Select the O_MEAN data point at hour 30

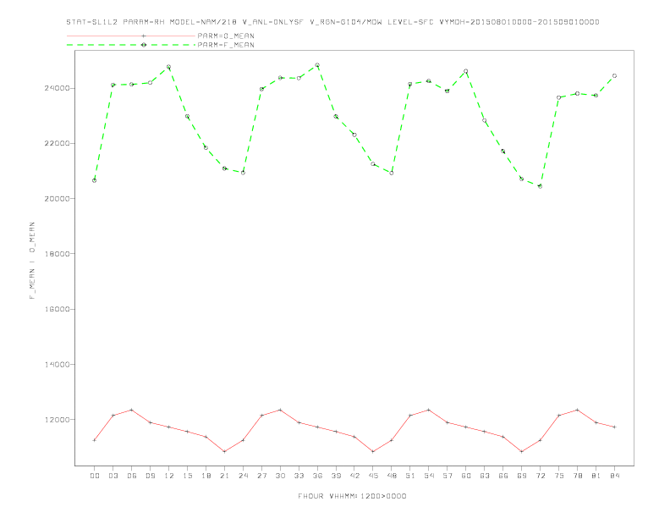pyautogui.click(x=280, y=410)
